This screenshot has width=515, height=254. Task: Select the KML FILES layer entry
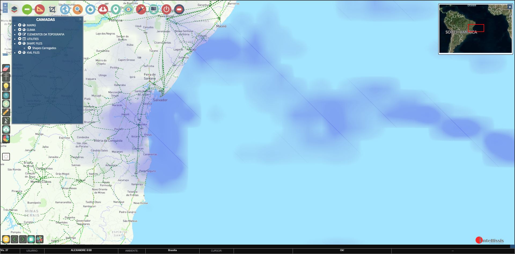[33, 53]
